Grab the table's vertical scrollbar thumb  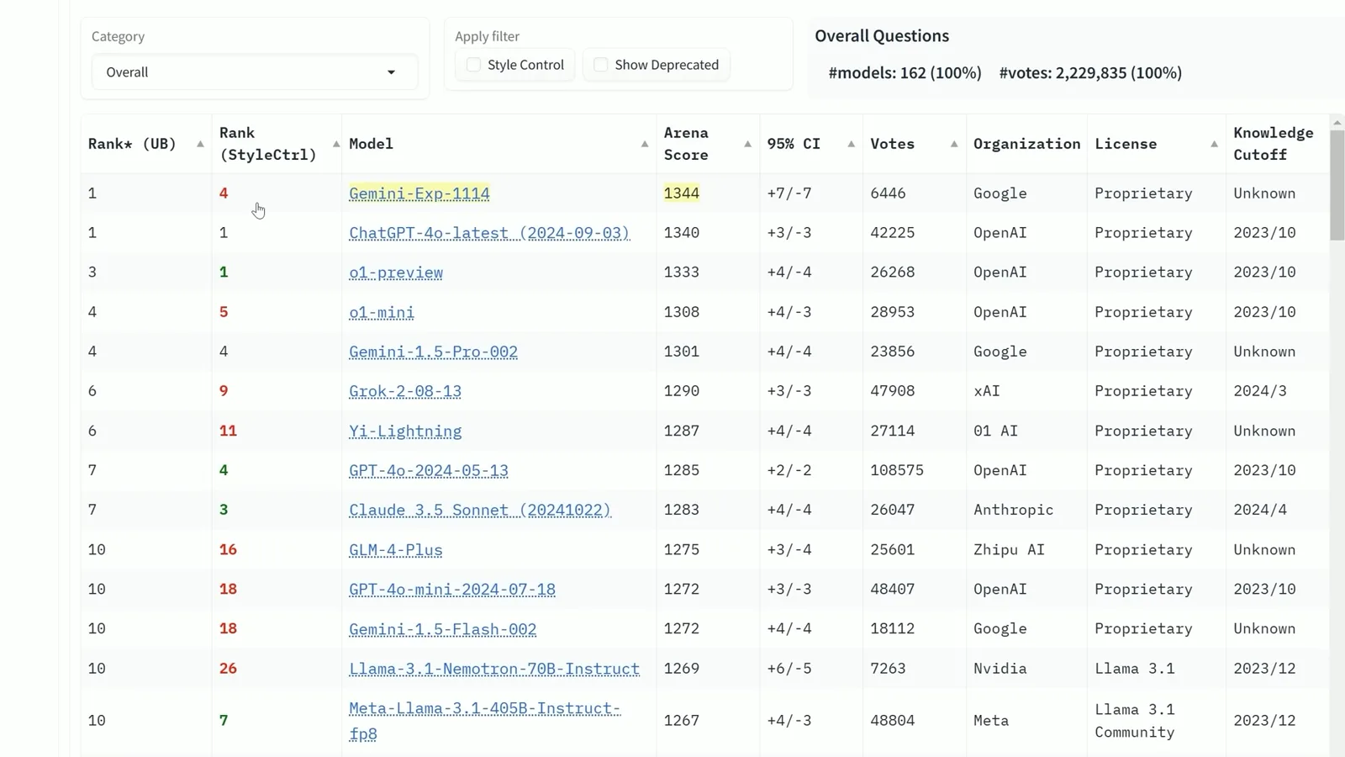click(x=1337, y=187)
